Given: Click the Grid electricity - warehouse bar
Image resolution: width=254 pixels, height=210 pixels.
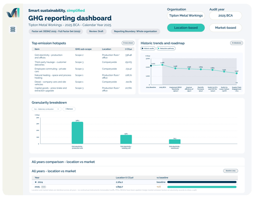Looking at the screenshot, I should tap(175, 142).
